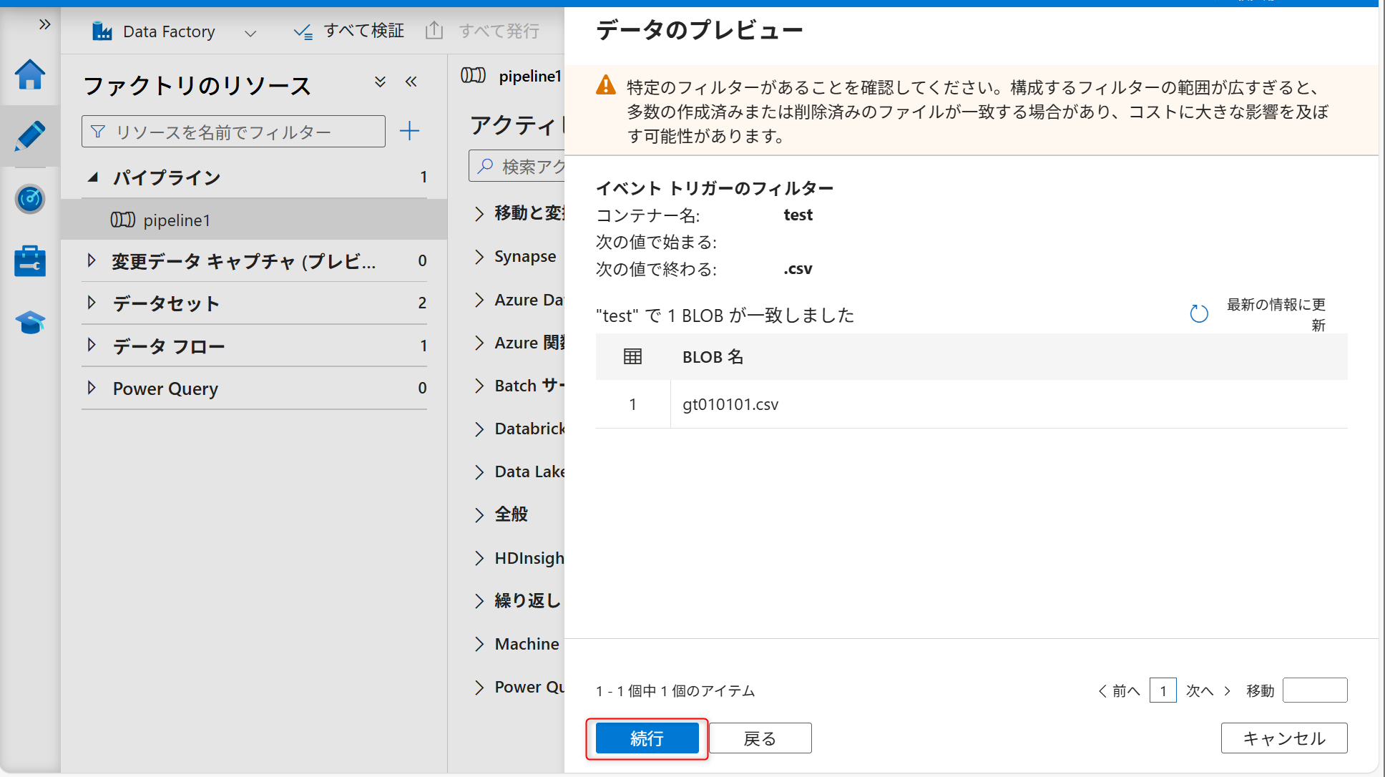Validate all with すべて検証
The height and width of the screenshot is (777, 1385).
348,30
